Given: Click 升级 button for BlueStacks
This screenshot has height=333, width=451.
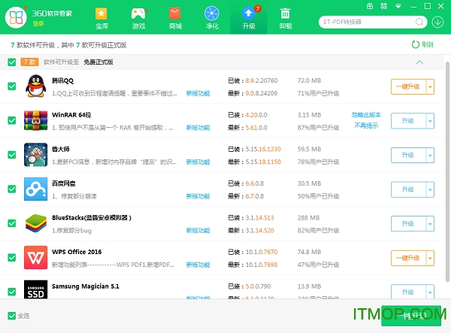Looking at the screenshot, I should pos(408,224).
